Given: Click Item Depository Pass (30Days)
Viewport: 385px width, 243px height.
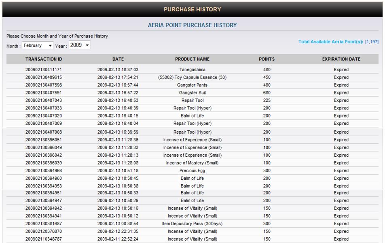Looking at the screenshot, I should pos(192,224).
